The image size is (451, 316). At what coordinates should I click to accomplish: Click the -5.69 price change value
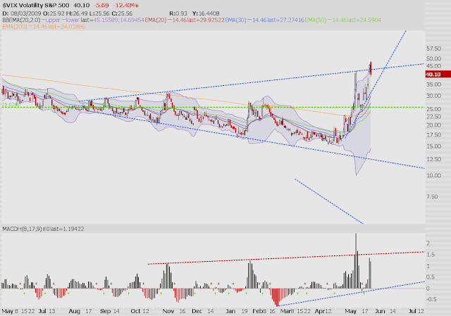coord(101,6)
